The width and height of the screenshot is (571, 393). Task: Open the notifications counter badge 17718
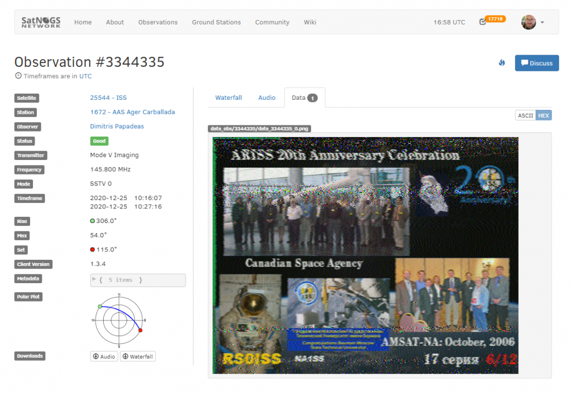coord(495,19)
